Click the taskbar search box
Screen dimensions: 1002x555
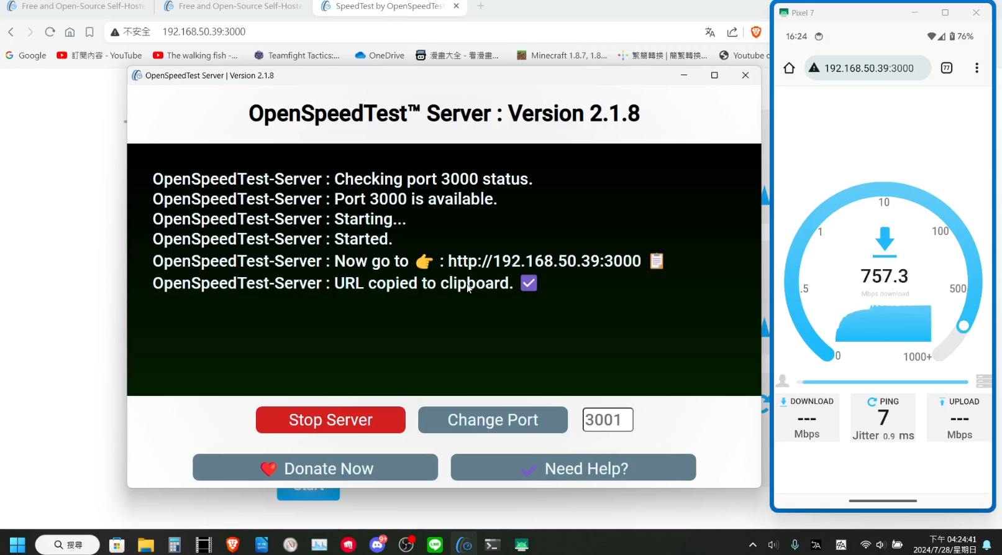point(67,545)
